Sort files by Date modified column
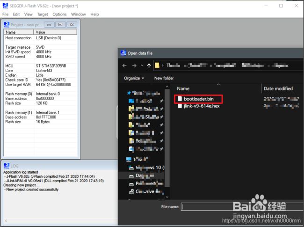 coord(278,88)
